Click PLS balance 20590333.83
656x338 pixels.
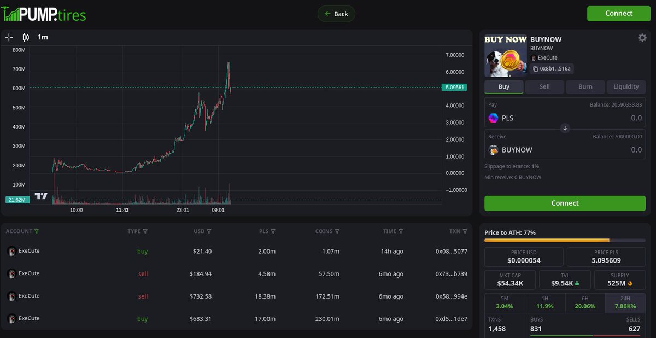(616, 104)
